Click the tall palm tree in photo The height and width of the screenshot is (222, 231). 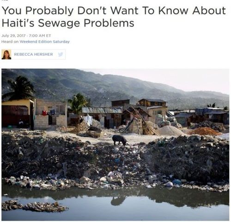point(19,88)
